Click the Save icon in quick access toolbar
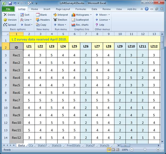The height and width of the screenshot is (154, 166). pos(10,4)
